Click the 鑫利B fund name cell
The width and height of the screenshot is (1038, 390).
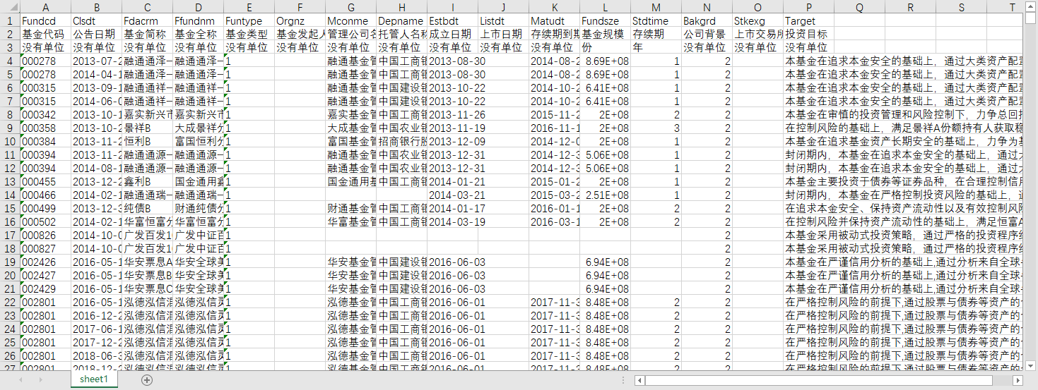coord(147,181)
